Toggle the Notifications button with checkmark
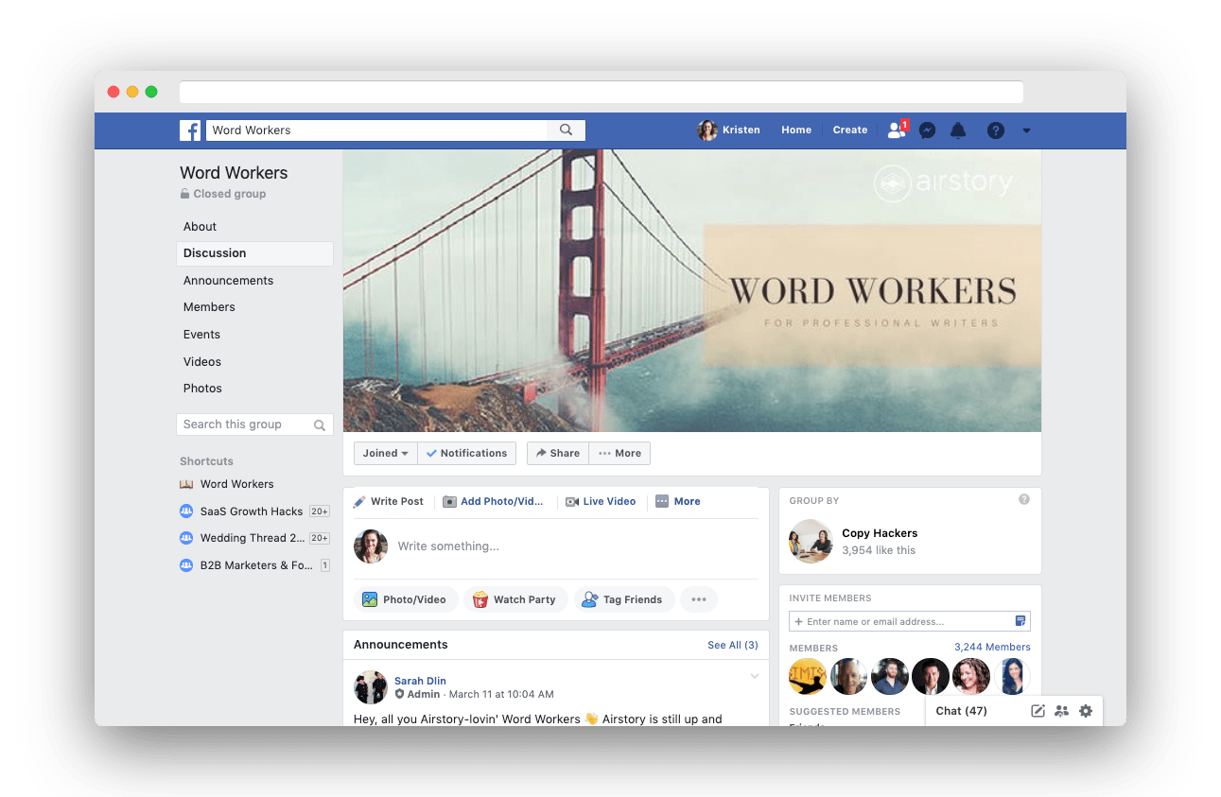1221x797 pixels. pyautogui.click(x=467, y=454)
